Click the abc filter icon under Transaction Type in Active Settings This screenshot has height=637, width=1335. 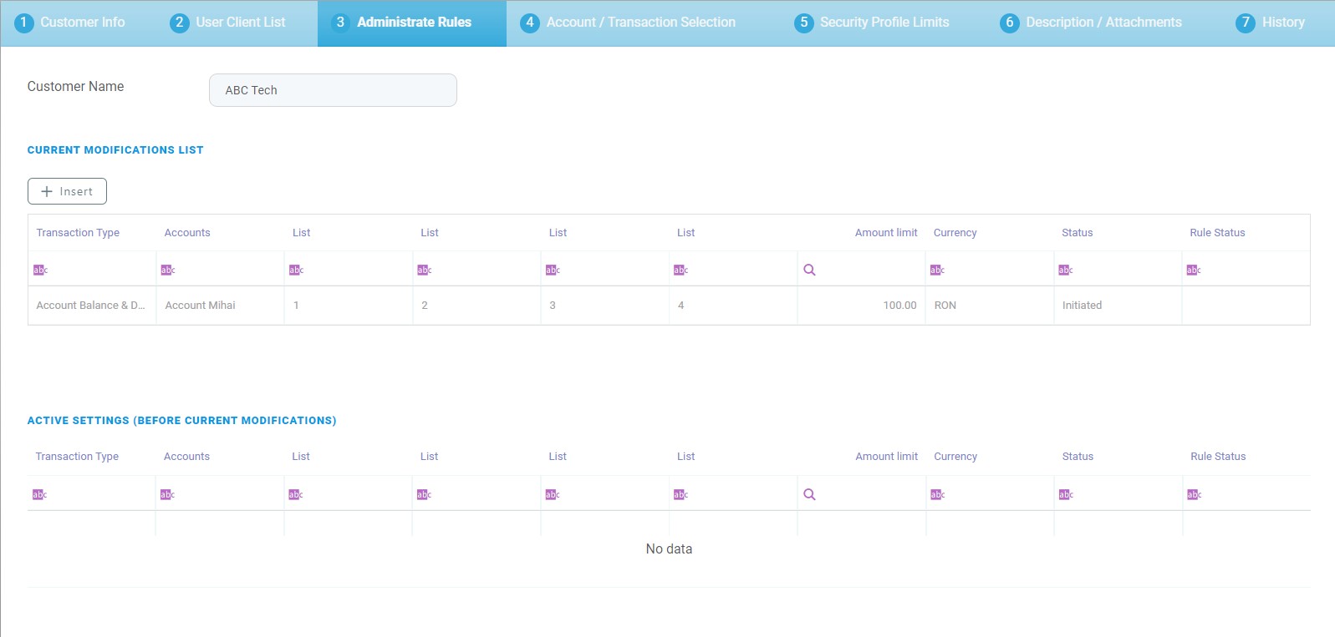pyautogui.click(x=39, y=494)
